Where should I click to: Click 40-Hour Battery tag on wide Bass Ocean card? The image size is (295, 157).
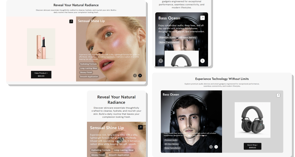coord(171,144)
